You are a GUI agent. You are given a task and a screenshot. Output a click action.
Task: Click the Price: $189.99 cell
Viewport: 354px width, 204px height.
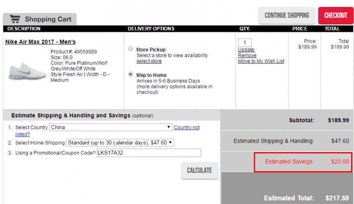point(307,44)
